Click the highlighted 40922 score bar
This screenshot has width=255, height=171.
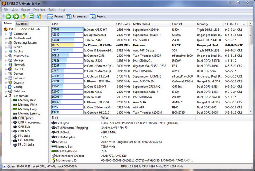point(67,45)
